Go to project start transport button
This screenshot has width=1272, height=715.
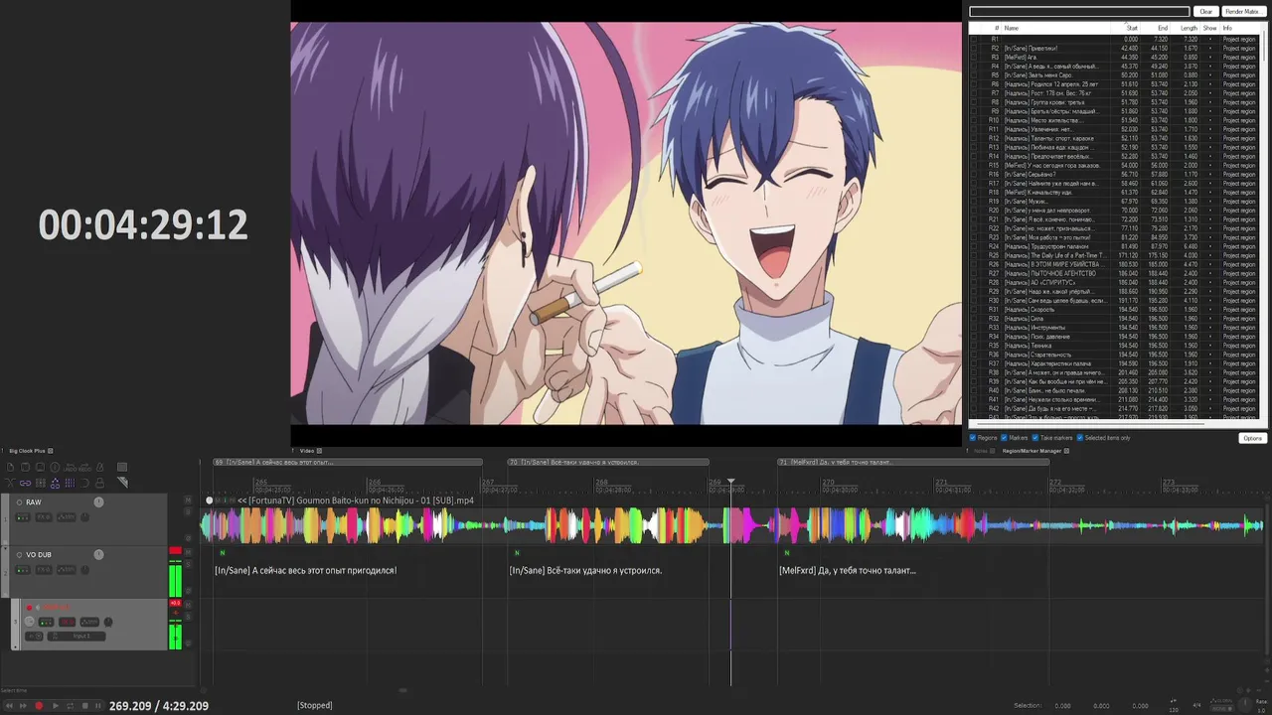(9, 705)
